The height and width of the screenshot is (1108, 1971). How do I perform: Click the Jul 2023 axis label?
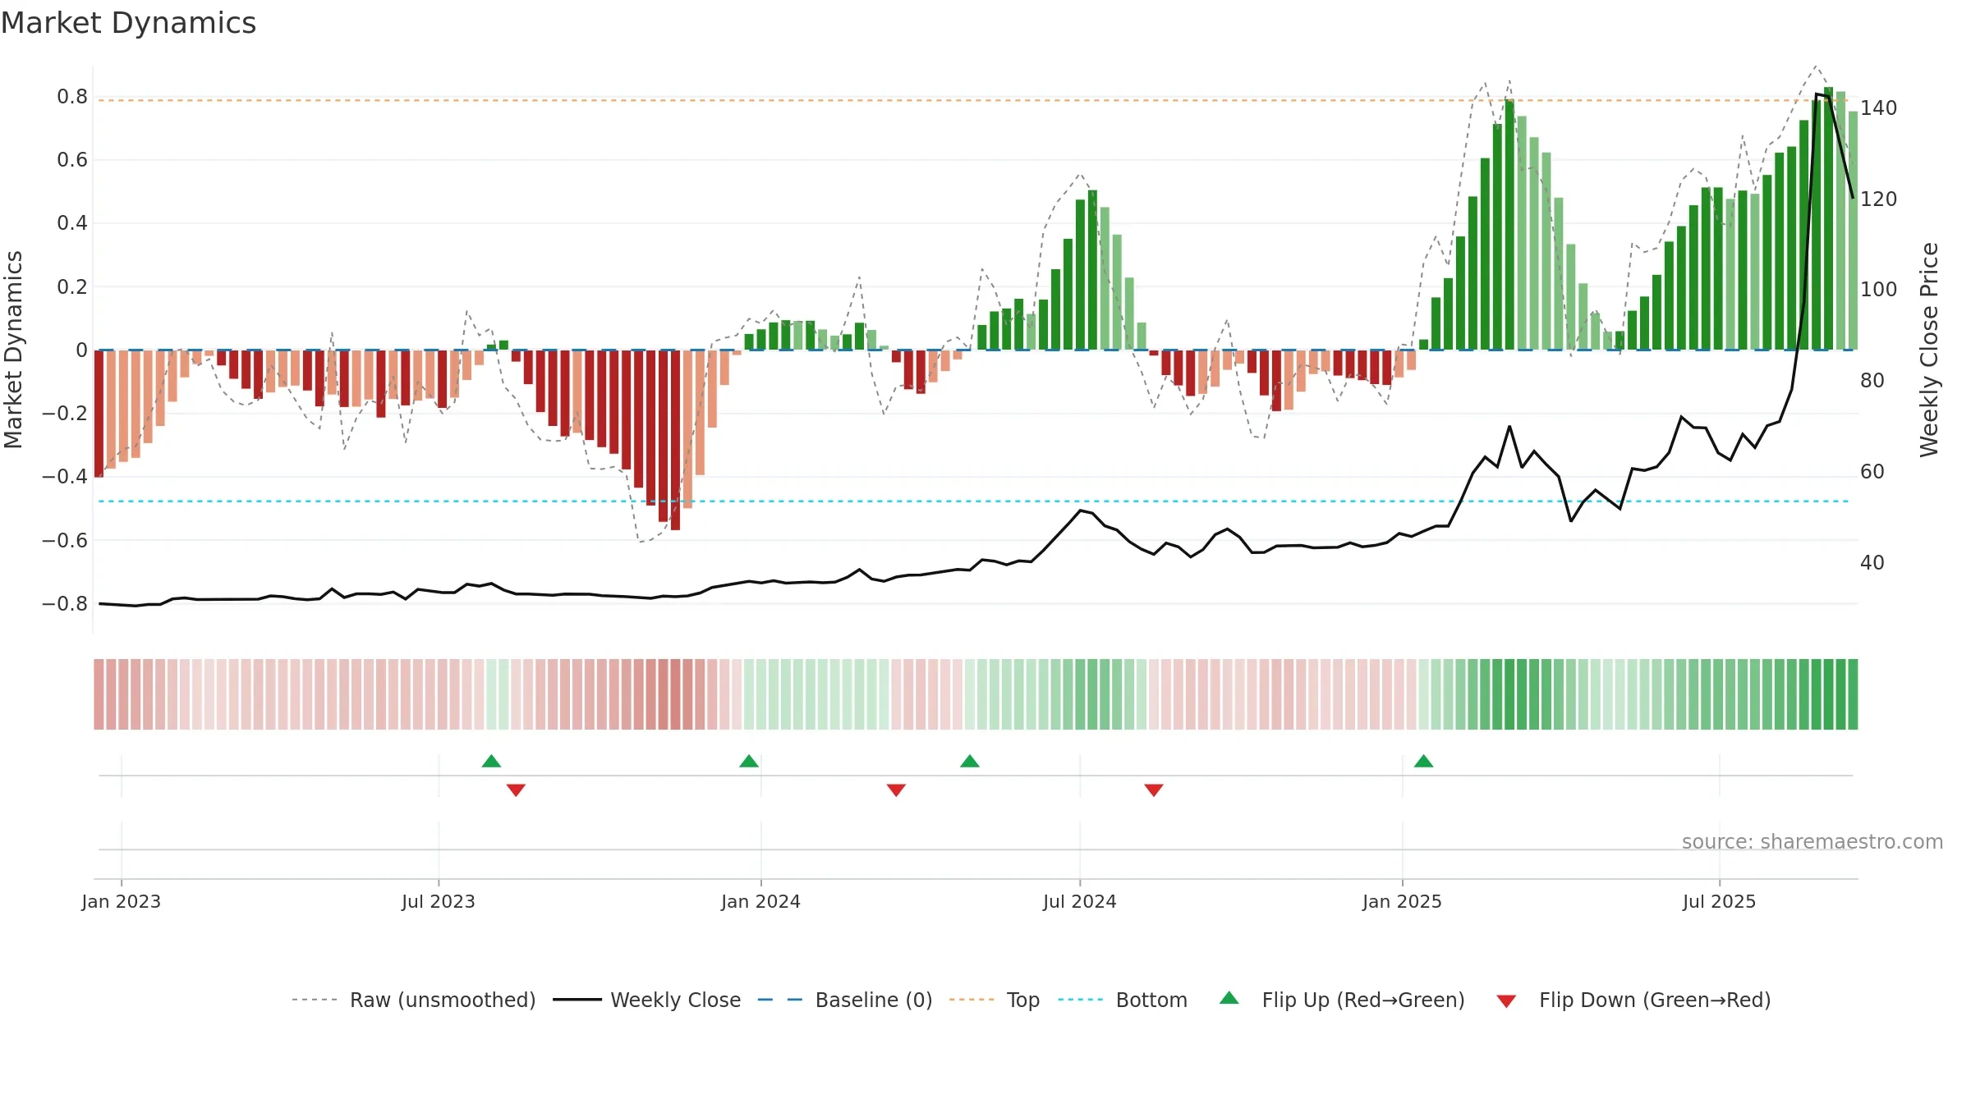(x=439, y=901)
